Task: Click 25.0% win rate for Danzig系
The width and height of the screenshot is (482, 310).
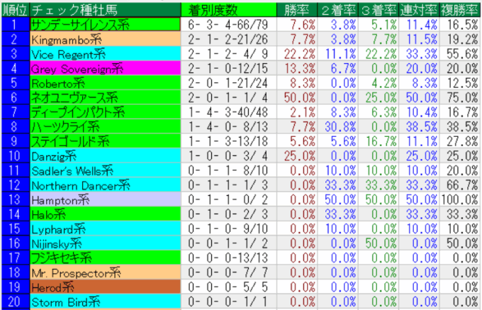Action: pos(296,156)
